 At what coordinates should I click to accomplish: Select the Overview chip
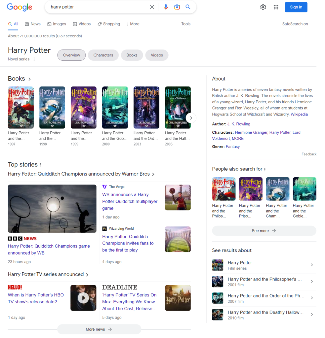(71, 55)
